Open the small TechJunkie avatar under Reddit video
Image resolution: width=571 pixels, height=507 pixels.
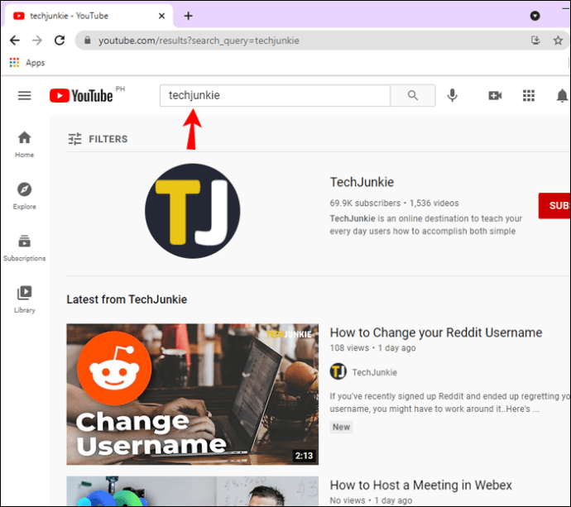(x=338, y=371)
